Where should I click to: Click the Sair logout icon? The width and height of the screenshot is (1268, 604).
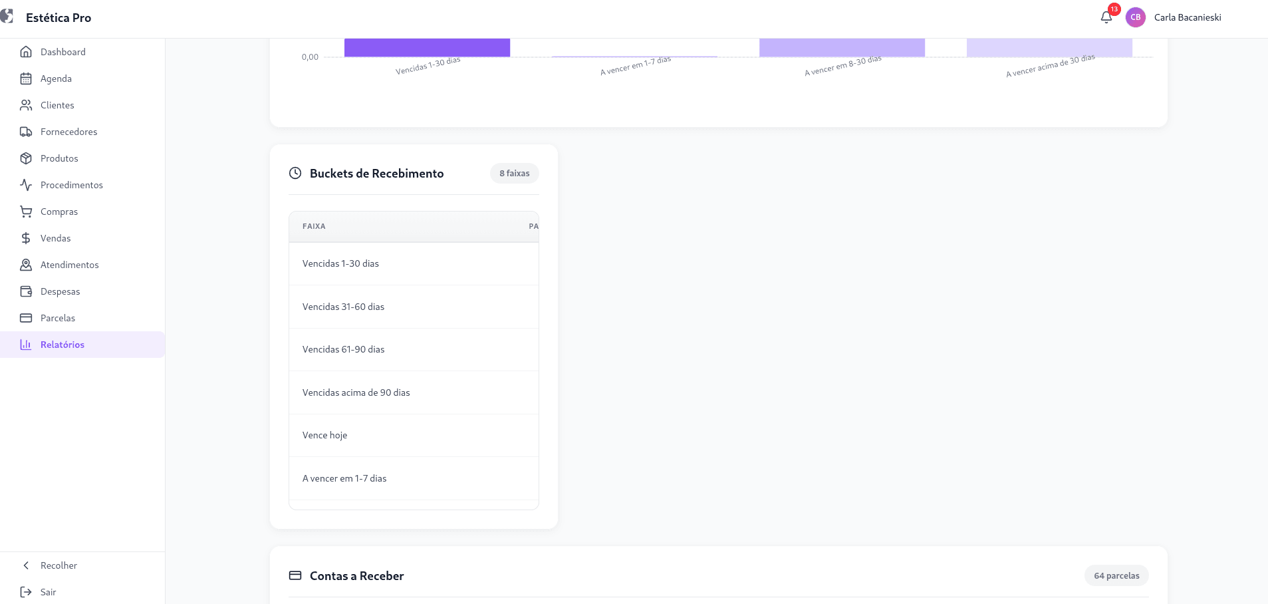click(26, 592)
